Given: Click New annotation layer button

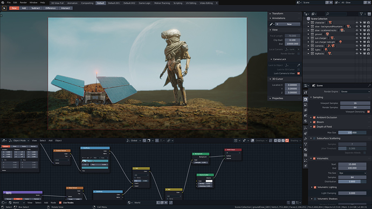Looking at the screenshot, I should (x=287, y=24).
